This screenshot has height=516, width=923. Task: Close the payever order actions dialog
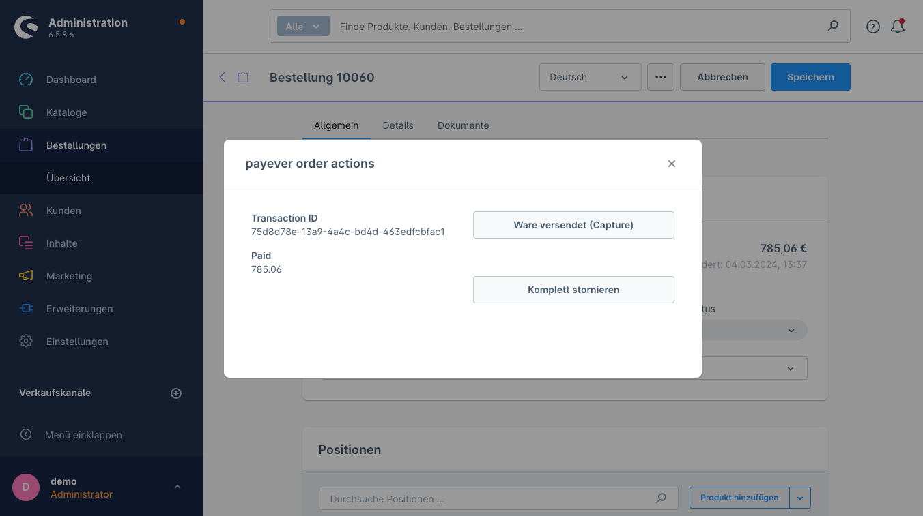coord(672,164)
